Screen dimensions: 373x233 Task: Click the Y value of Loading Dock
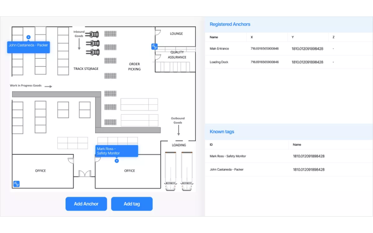(307, 62)
